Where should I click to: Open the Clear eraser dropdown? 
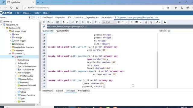158,22
